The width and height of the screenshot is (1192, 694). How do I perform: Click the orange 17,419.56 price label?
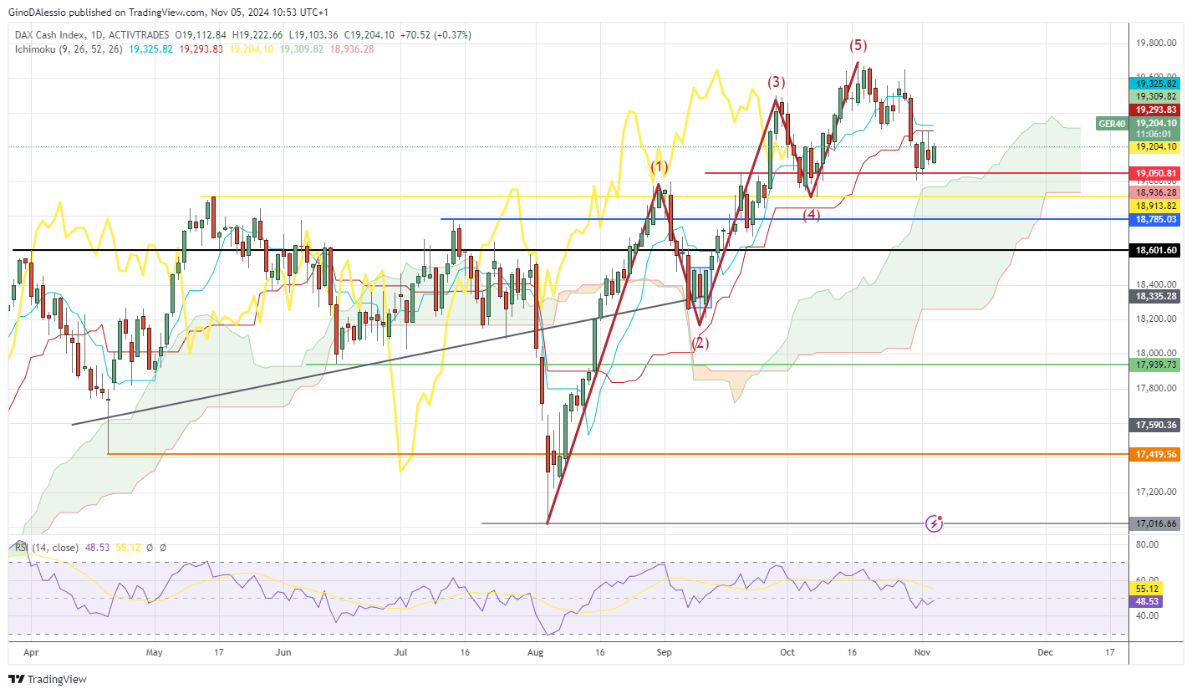click(x=1155, y=454)
